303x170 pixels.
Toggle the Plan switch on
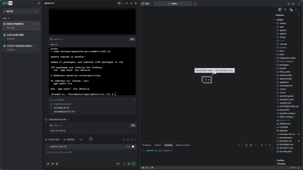coord(133,147)
